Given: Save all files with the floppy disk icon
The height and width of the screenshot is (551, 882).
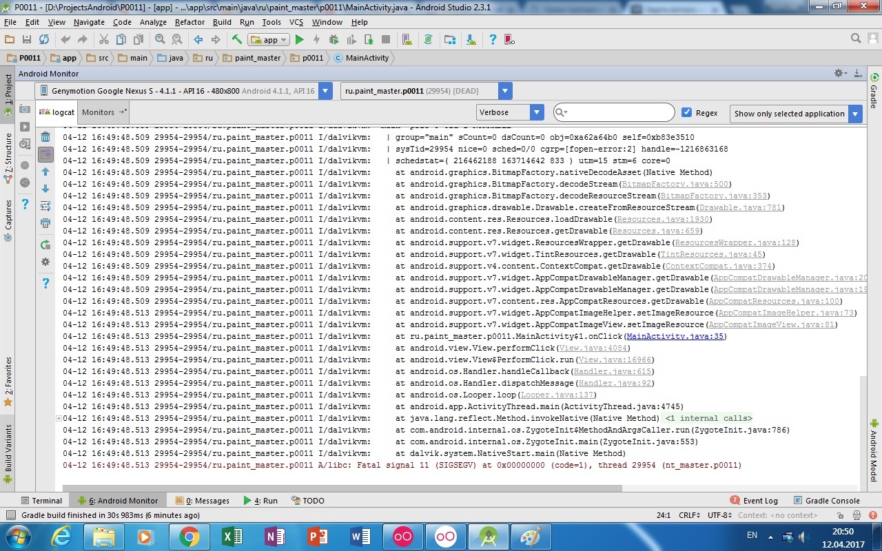Looking at the screenshot, I should click(27, 40).
